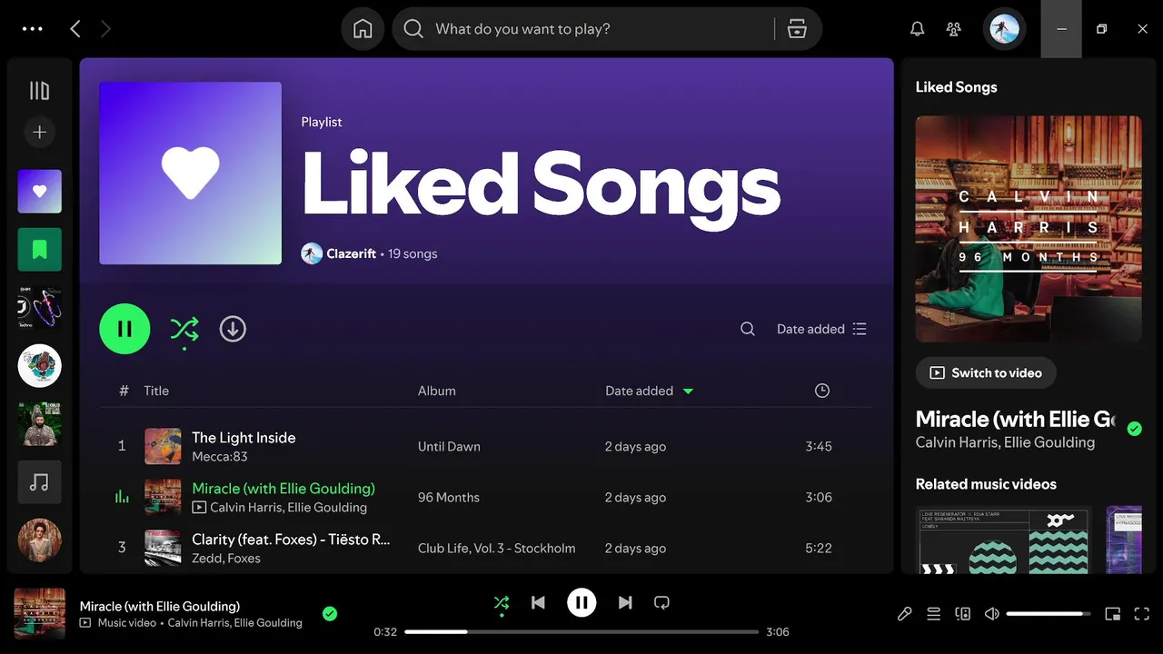1163x654 pixels.
Task: Open the miniplayer icon
Action: tap(1113, 614)
